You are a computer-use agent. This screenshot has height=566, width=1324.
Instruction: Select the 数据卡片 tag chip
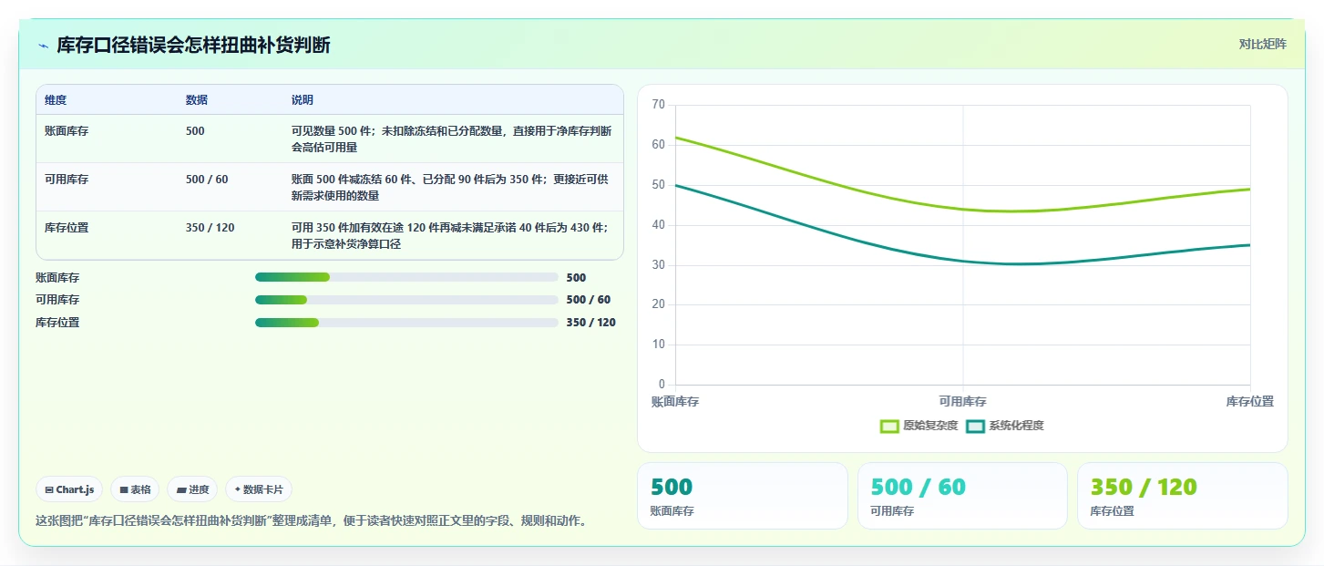[259, 489]
